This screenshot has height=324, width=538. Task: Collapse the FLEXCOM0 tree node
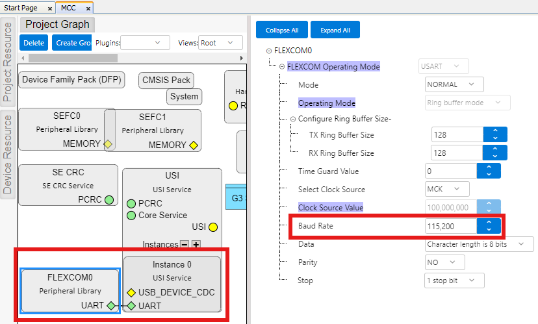coord(268,51)
